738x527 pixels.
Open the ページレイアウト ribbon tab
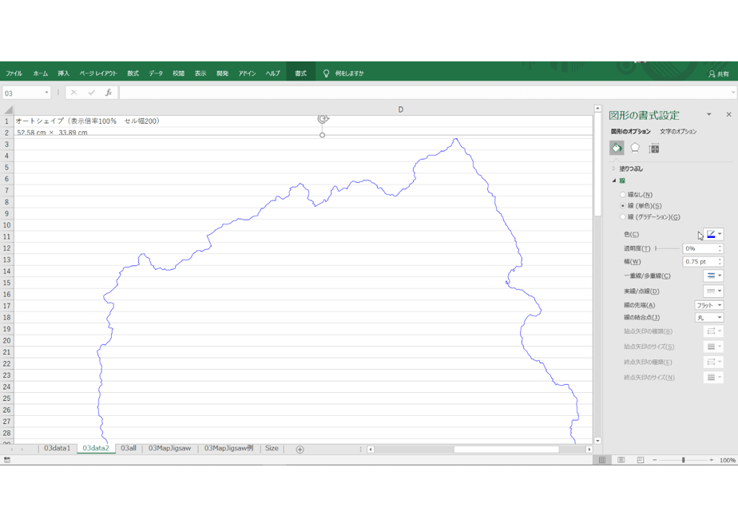98,73
